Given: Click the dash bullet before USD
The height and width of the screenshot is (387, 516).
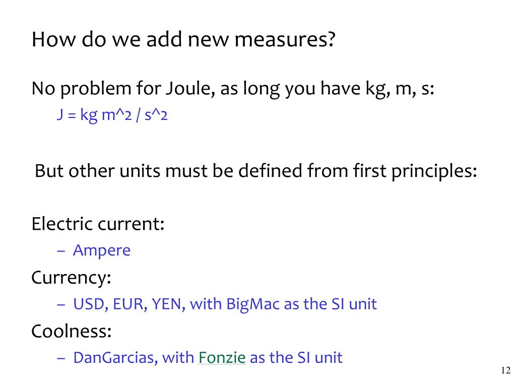Looking at the screenshot, I should [x=61, y=305].
